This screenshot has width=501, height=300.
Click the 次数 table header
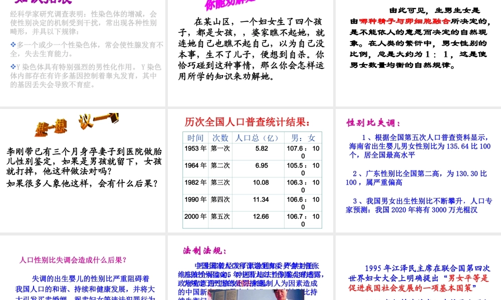click(220, 137)
